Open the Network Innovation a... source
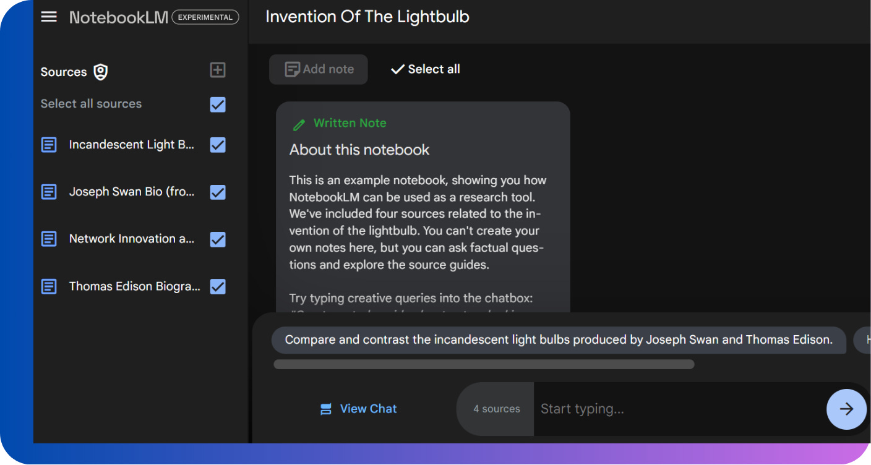Screen dimensions: 871x465 pos(132,239)
